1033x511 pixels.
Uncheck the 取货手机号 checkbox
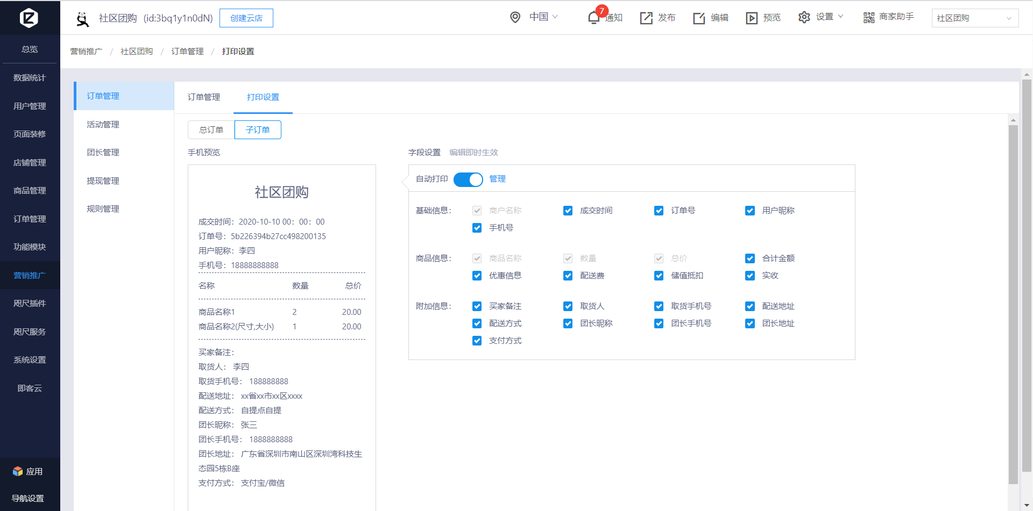[x=659, y=306]
